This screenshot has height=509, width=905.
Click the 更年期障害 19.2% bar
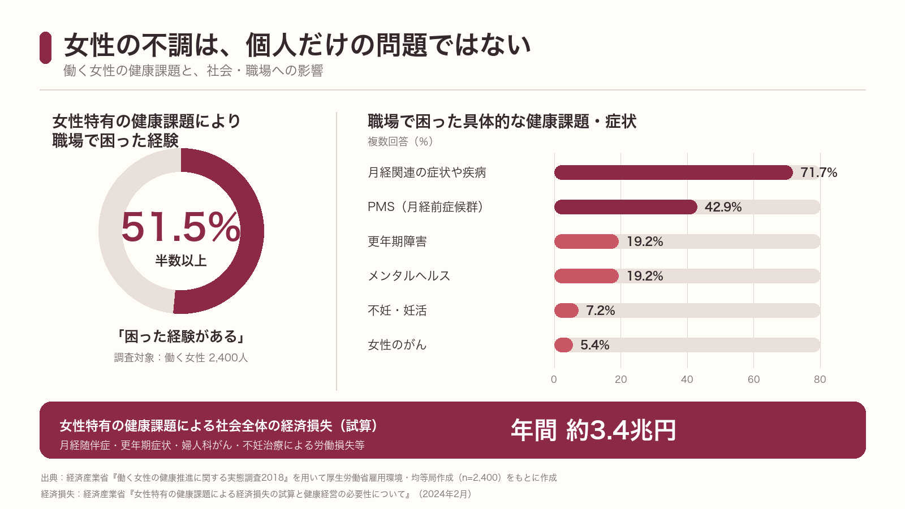tap(587, 241)
